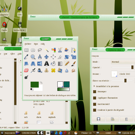Toggle the Incrémentiel checkbox
135x135 pixels.
tap(94, 104)
